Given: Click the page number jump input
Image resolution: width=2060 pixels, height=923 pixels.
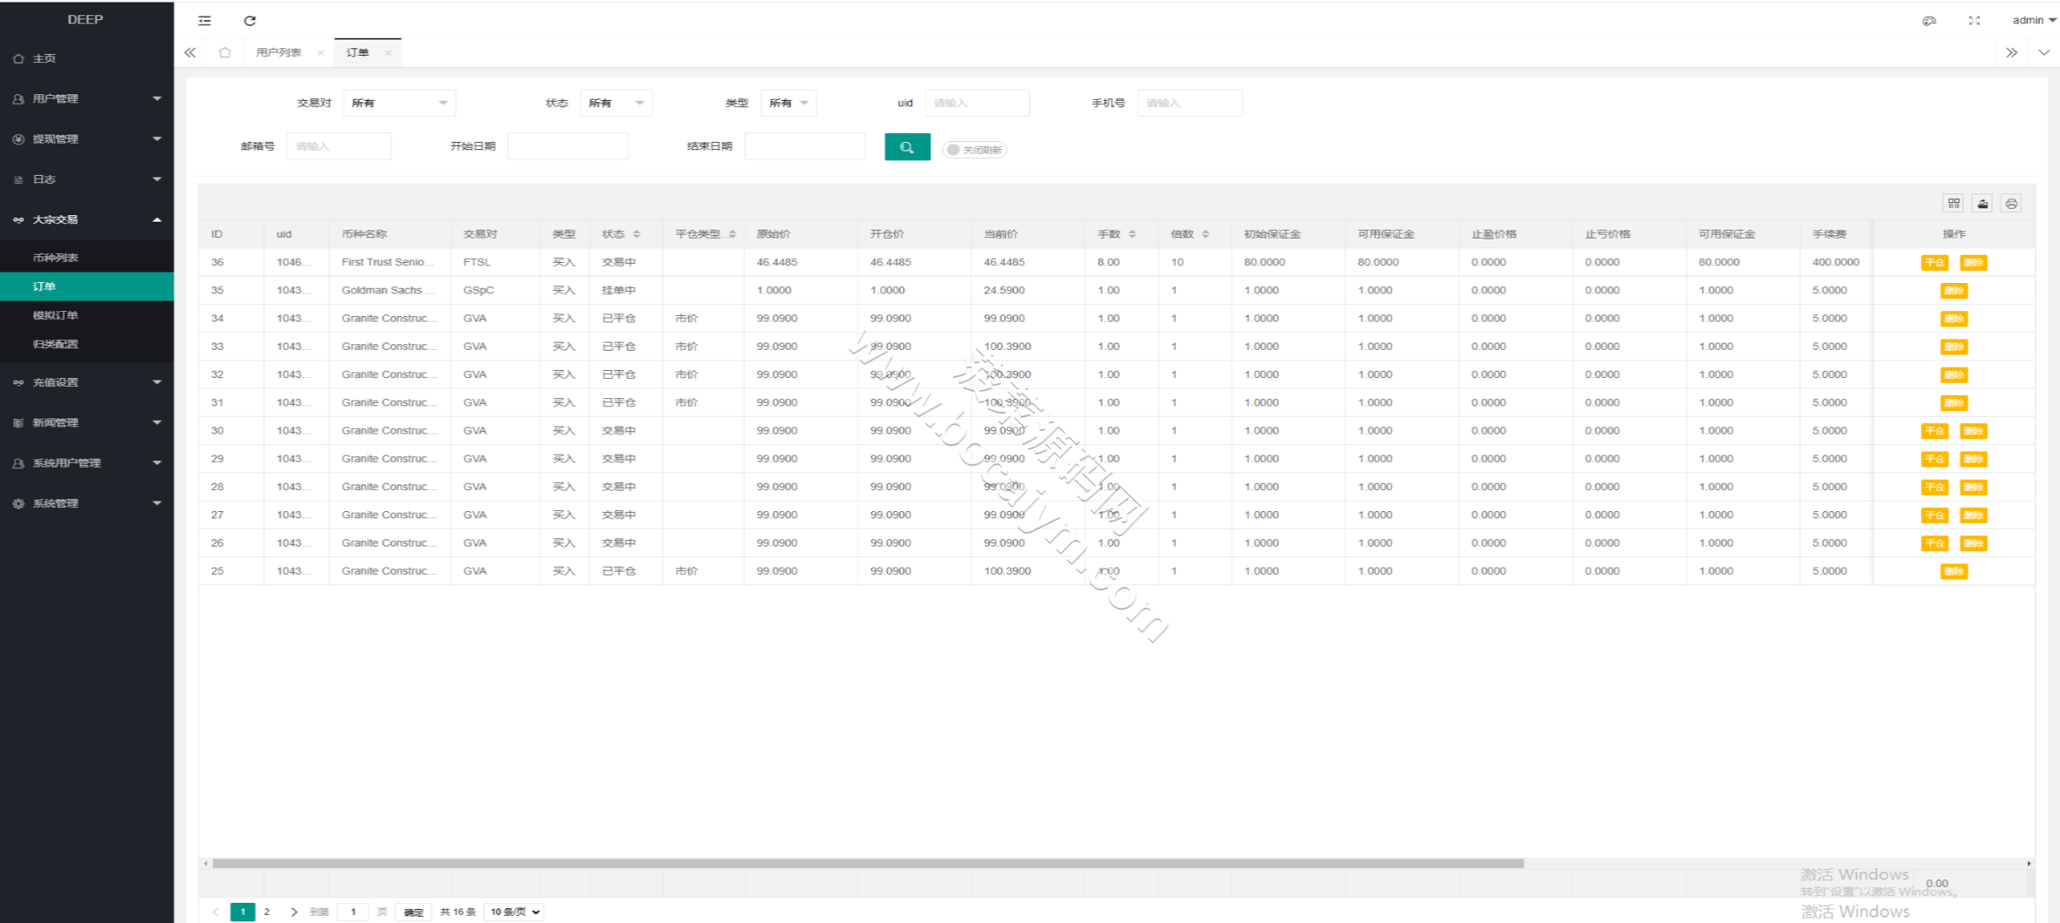Looking at the screenshot, I should 352,912.
